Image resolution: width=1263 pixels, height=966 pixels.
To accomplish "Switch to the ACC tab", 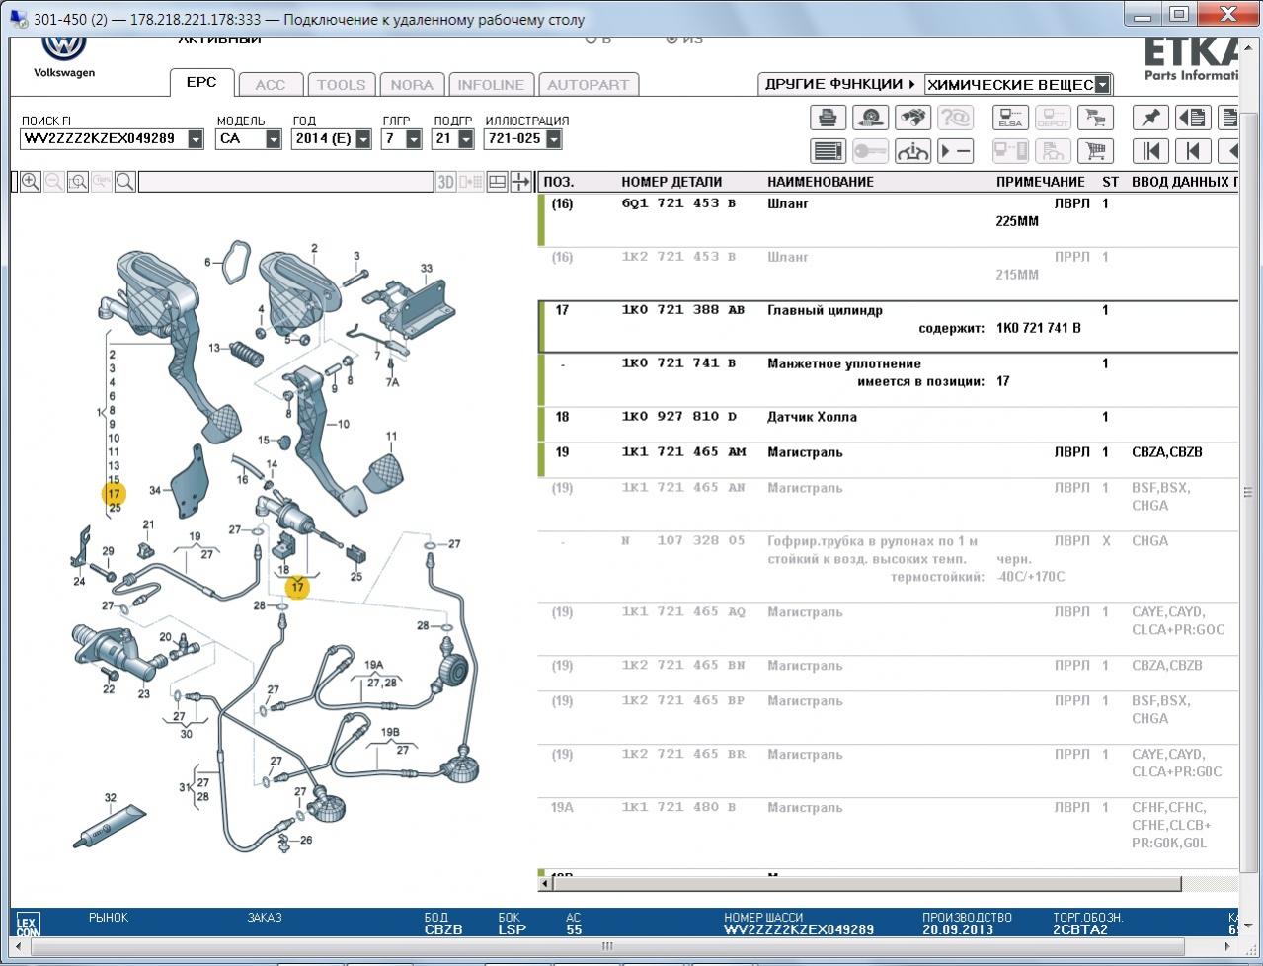I will point(271,85).
